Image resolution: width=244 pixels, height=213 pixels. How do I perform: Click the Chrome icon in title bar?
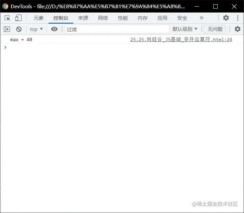click(5, 6)
